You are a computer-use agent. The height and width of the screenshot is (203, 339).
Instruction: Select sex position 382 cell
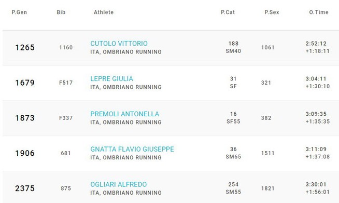click(x=266, y=118)
